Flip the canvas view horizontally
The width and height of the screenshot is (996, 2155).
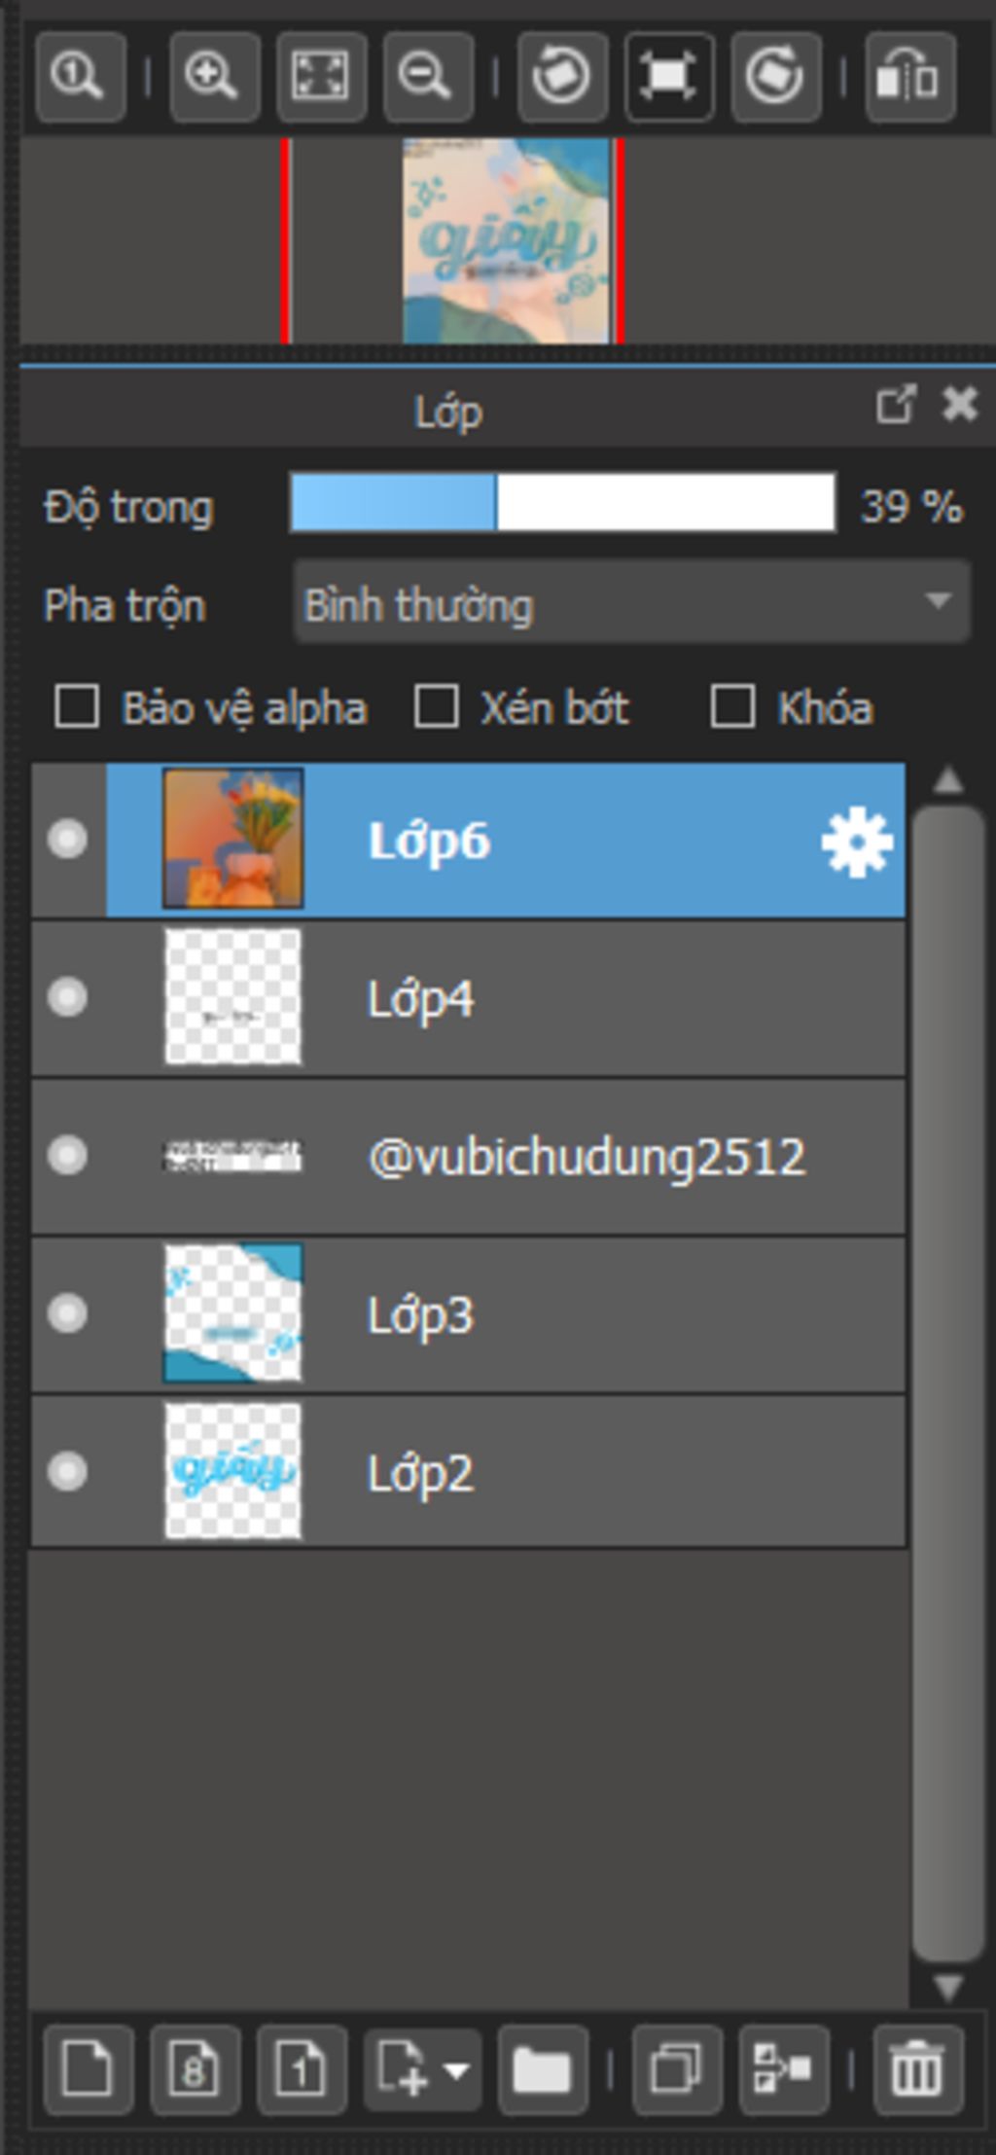pos(909,77)
